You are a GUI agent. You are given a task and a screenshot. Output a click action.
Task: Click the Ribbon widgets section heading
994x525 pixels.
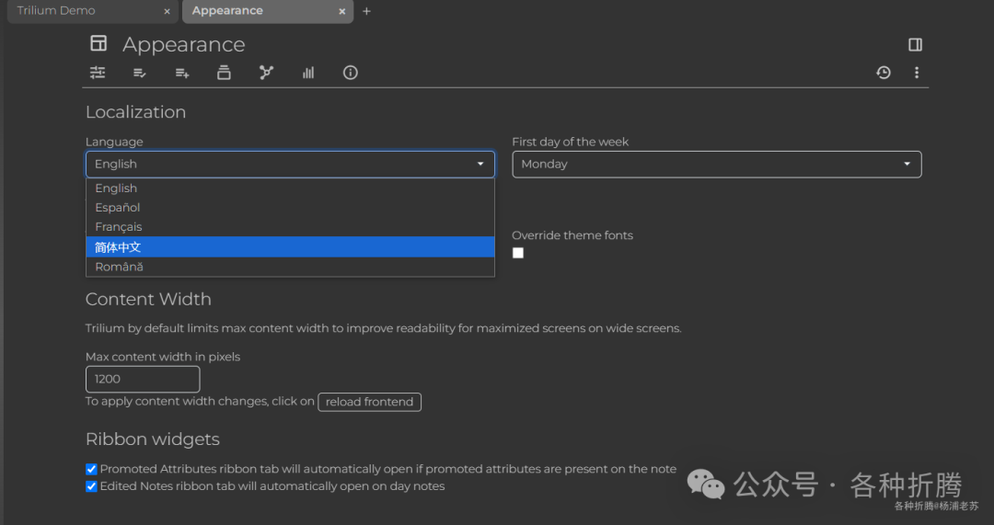[x=152, y=439]
